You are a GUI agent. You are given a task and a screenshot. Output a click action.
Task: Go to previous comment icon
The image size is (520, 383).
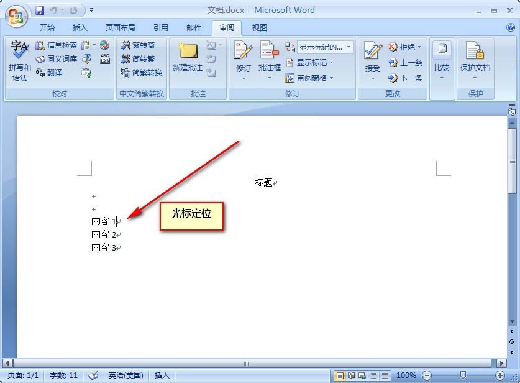(x=212, y=59)
